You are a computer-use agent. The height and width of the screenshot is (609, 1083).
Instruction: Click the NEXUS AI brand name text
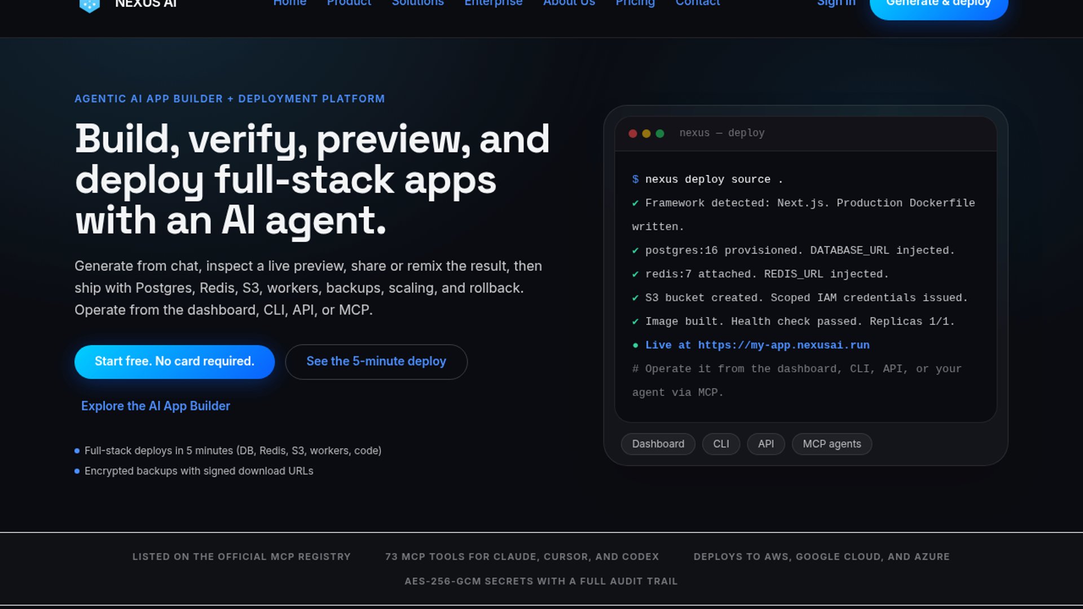146,3
